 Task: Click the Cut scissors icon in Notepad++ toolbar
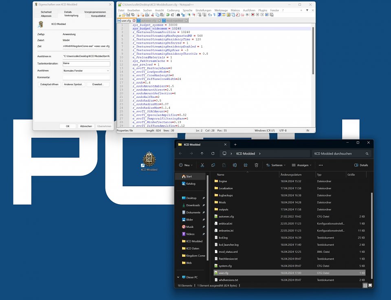coord(153,15)
